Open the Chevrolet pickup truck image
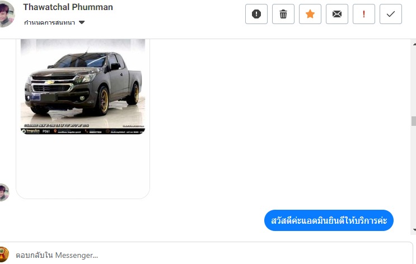Screen dimensions: 416x264 coord(83,86)
